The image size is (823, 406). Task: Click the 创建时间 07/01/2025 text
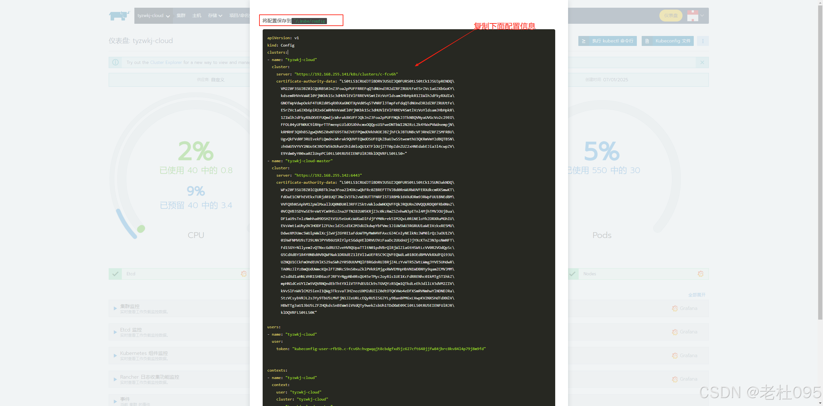pos(606,80)
